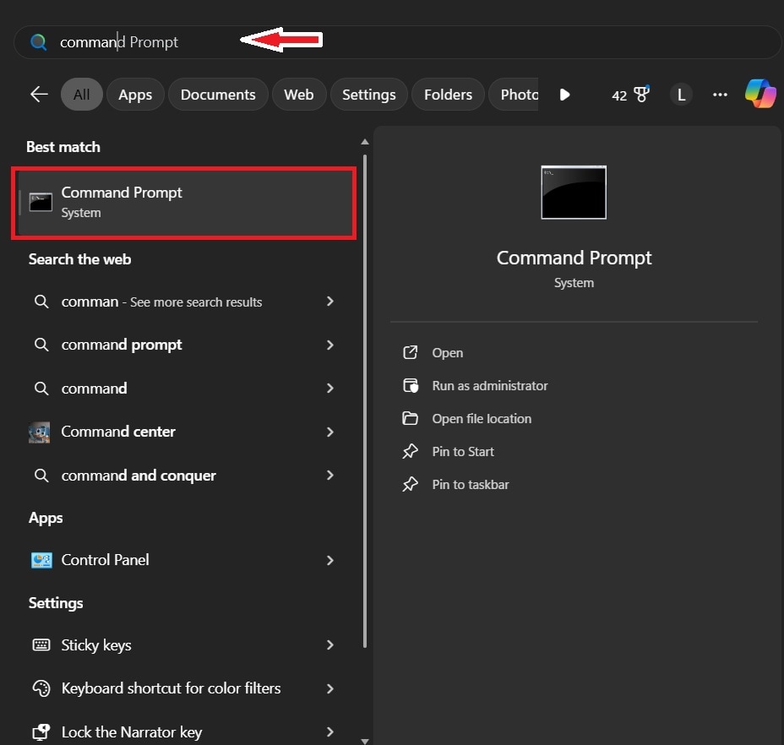Open Command Prompt from Best match

[122, 201]
